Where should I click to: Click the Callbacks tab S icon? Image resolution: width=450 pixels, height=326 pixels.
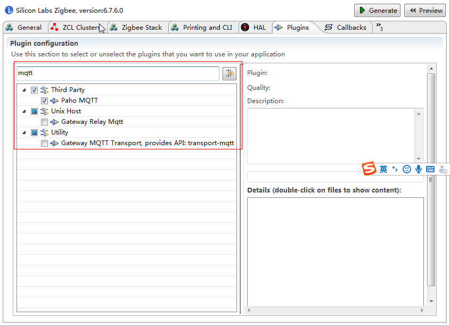[329, 27]
